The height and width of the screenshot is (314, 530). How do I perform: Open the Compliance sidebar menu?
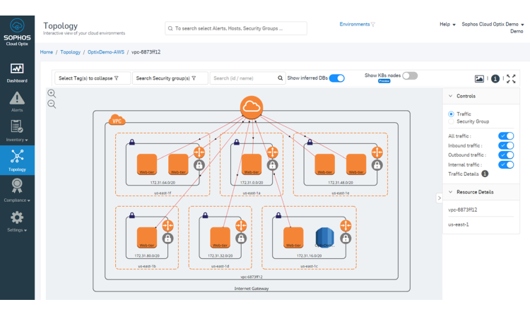[x=17, y=189]
